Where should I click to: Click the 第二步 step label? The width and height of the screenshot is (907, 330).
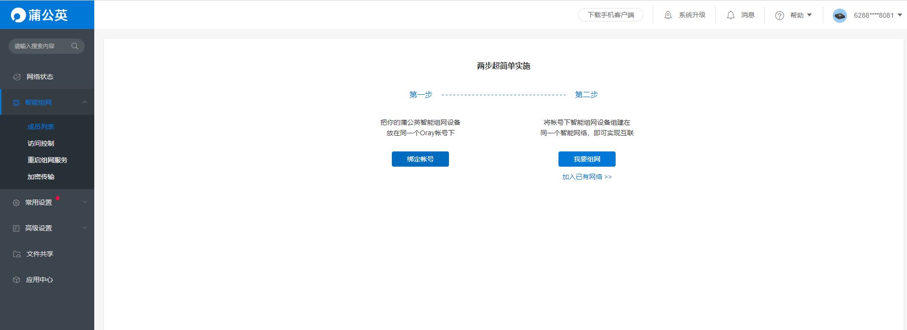[x=587, y=95]
